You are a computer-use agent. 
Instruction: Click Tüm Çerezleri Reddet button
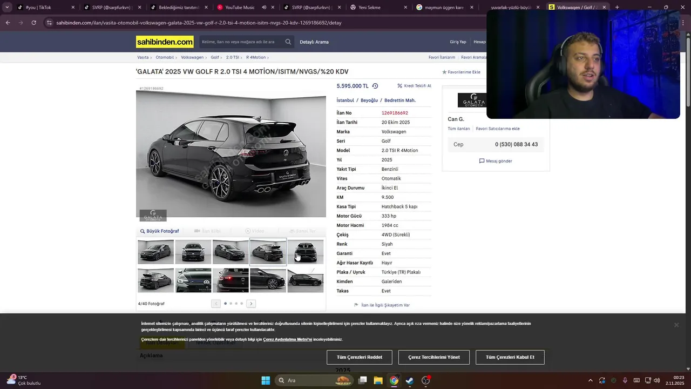(x=360, y=357)
